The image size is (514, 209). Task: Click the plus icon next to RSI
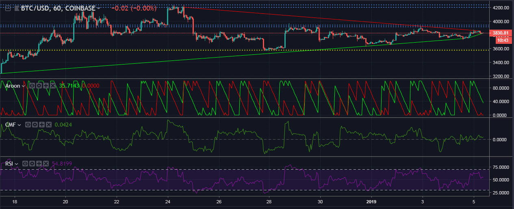(39, 164)
